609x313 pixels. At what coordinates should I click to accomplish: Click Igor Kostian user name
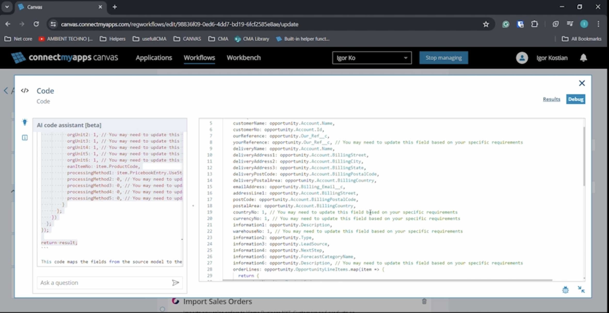552,58
